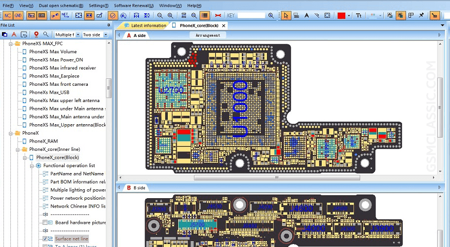Toggle the circled checkmark toolbar button
450x247 pixels.
(x=113, y=15)
